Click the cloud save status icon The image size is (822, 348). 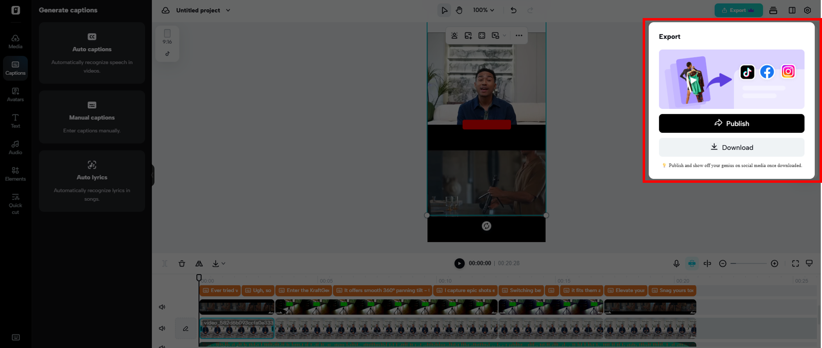(x=165, y=10)
